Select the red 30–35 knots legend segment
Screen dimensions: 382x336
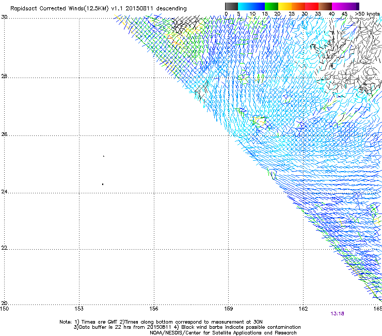point(312,6)
